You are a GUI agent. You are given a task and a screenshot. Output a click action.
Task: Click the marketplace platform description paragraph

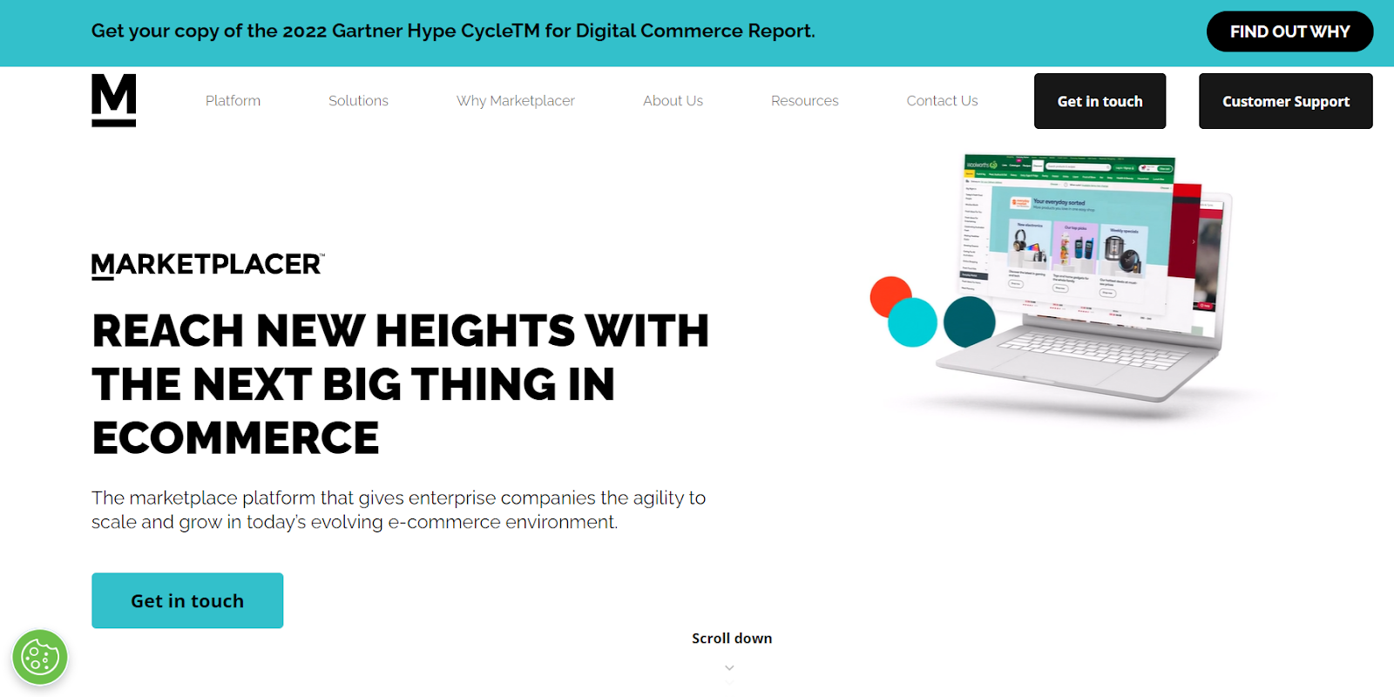click(x=398, y=510)
